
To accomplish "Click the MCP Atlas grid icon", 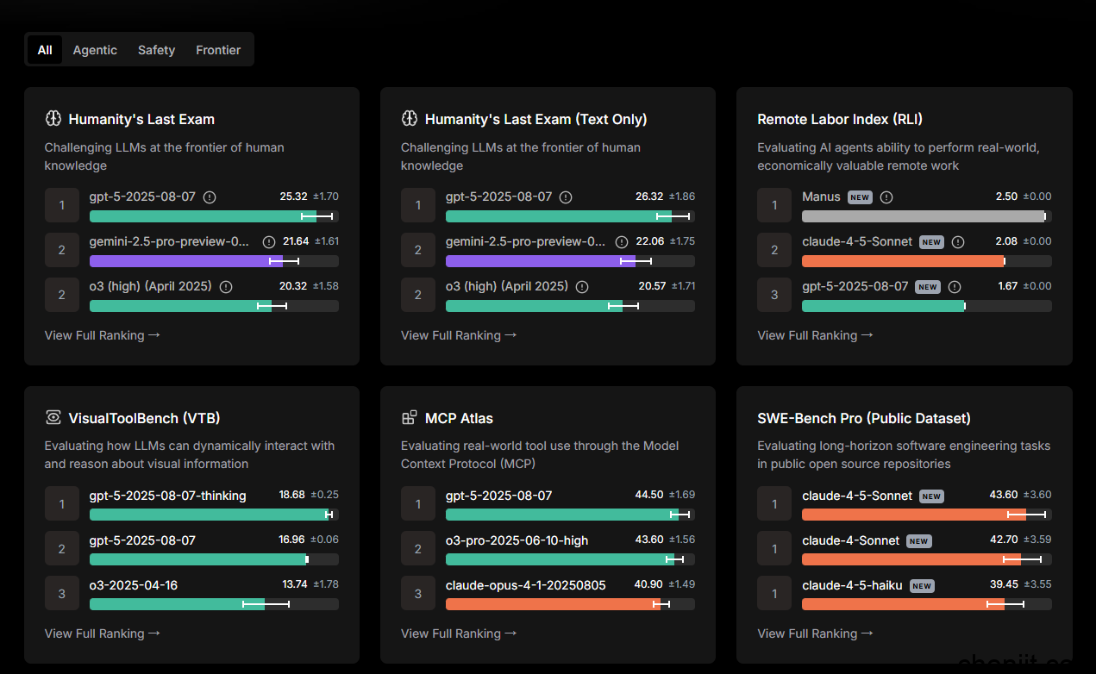I will [410, 418].
